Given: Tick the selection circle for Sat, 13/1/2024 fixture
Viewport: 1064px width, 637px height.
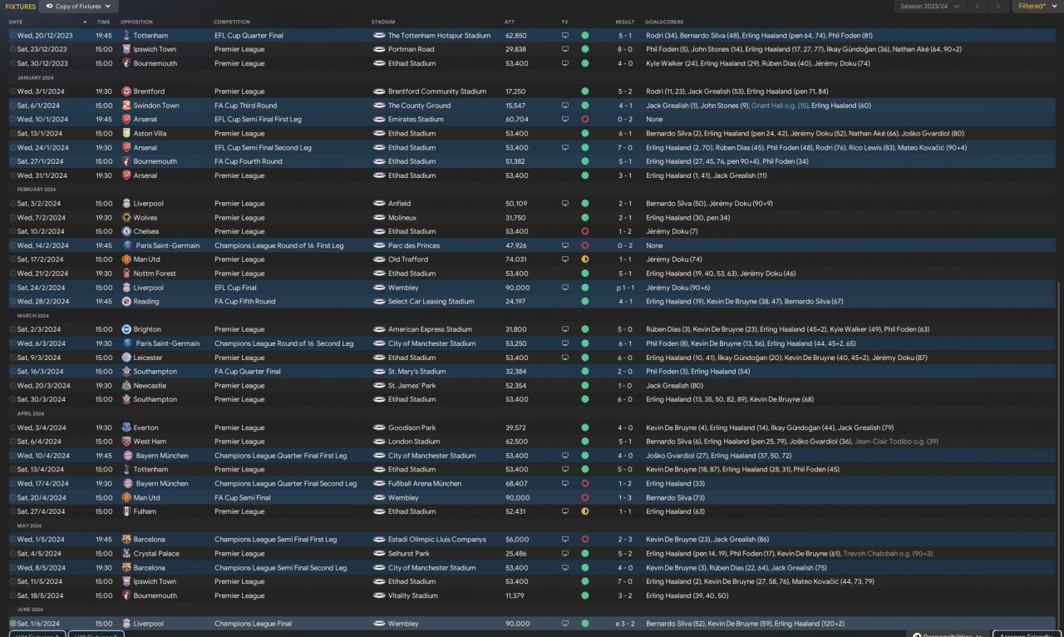Looking at the screenshot, I should click(12, 133).
